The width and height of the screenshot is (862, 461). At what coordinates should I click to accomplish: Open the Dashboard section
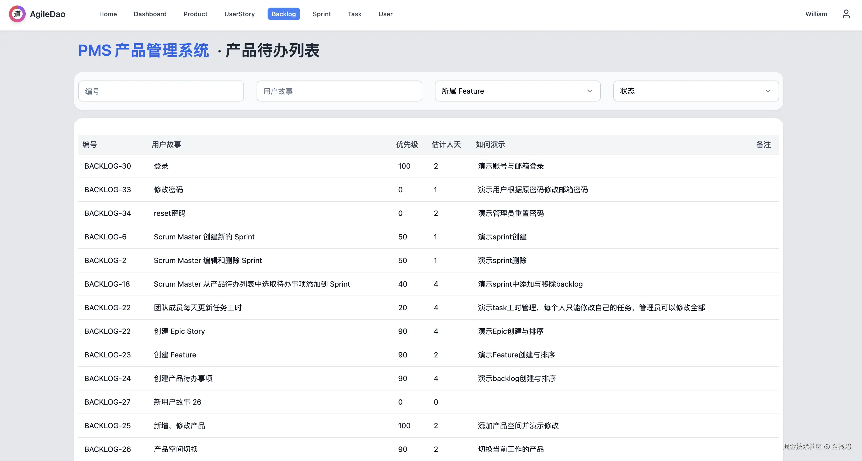(x=150, y=14)
